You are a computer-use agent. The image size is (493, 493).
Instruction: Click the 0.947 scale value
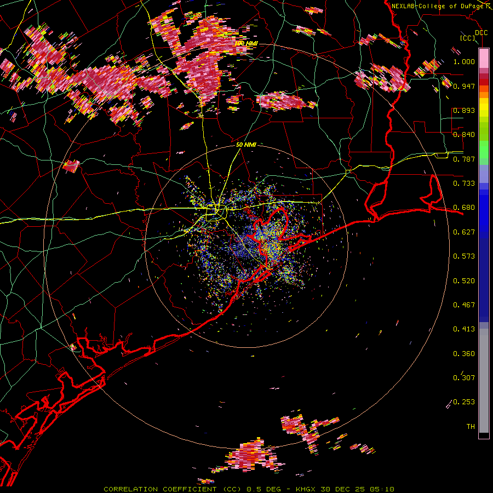click(x=464, y=86)
